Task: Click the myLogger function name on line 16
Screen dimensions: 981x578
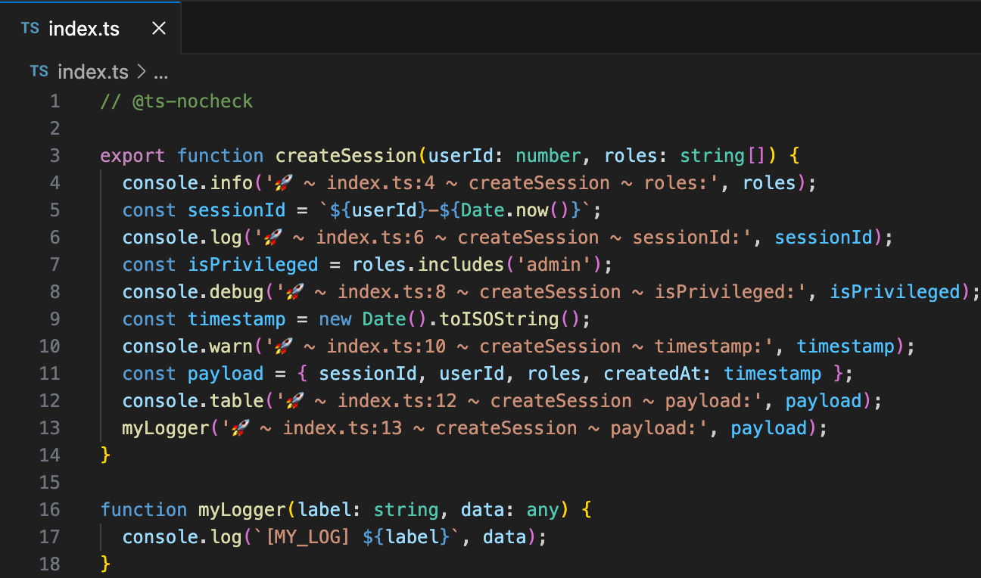Action: coord(241,509)
